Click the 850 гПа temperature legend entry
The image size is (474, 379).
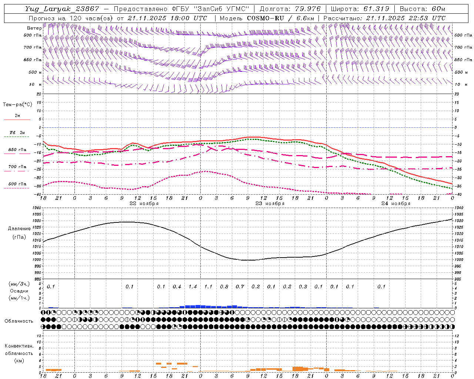coord(17,150)
